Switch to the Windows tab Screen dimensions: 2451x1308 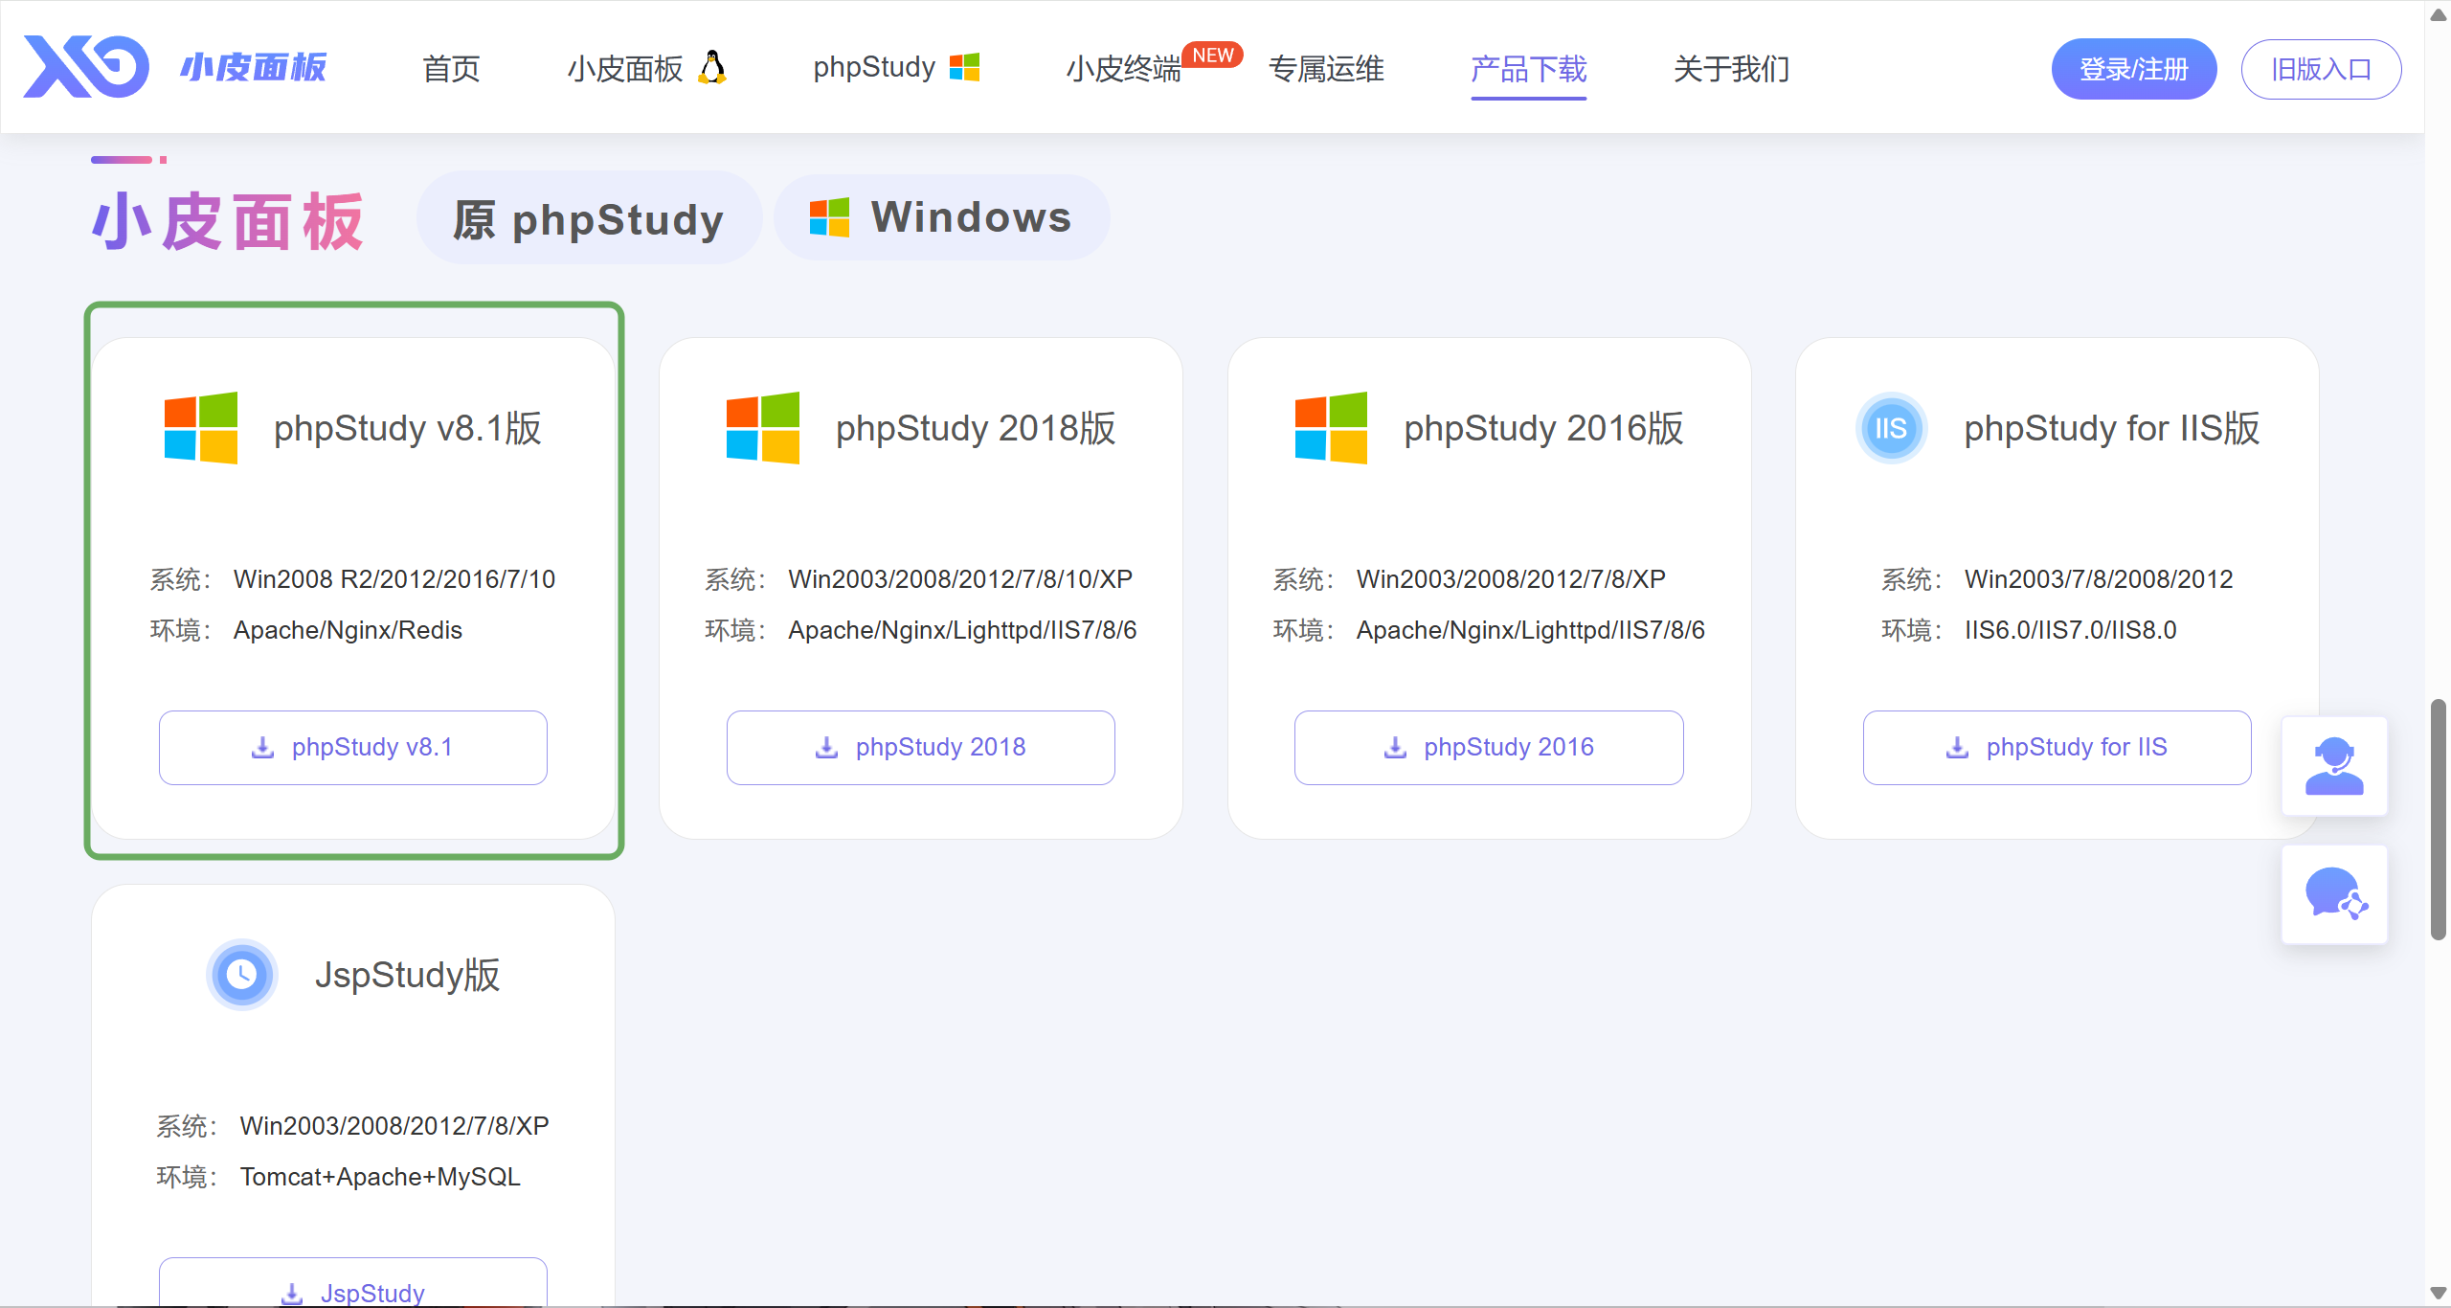(x=941, y=217)
